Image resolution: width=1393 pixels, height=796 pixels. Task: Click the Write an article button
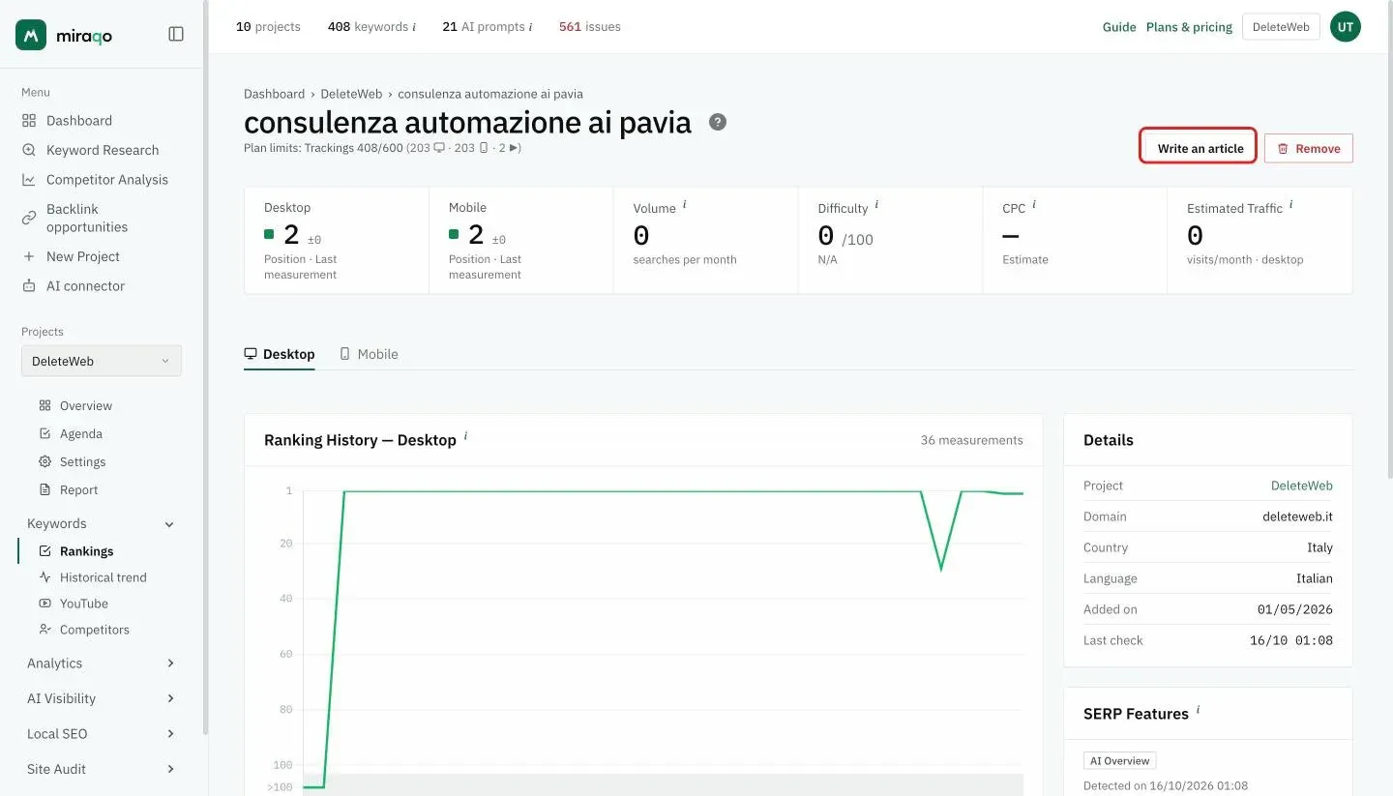point(1199,148)
